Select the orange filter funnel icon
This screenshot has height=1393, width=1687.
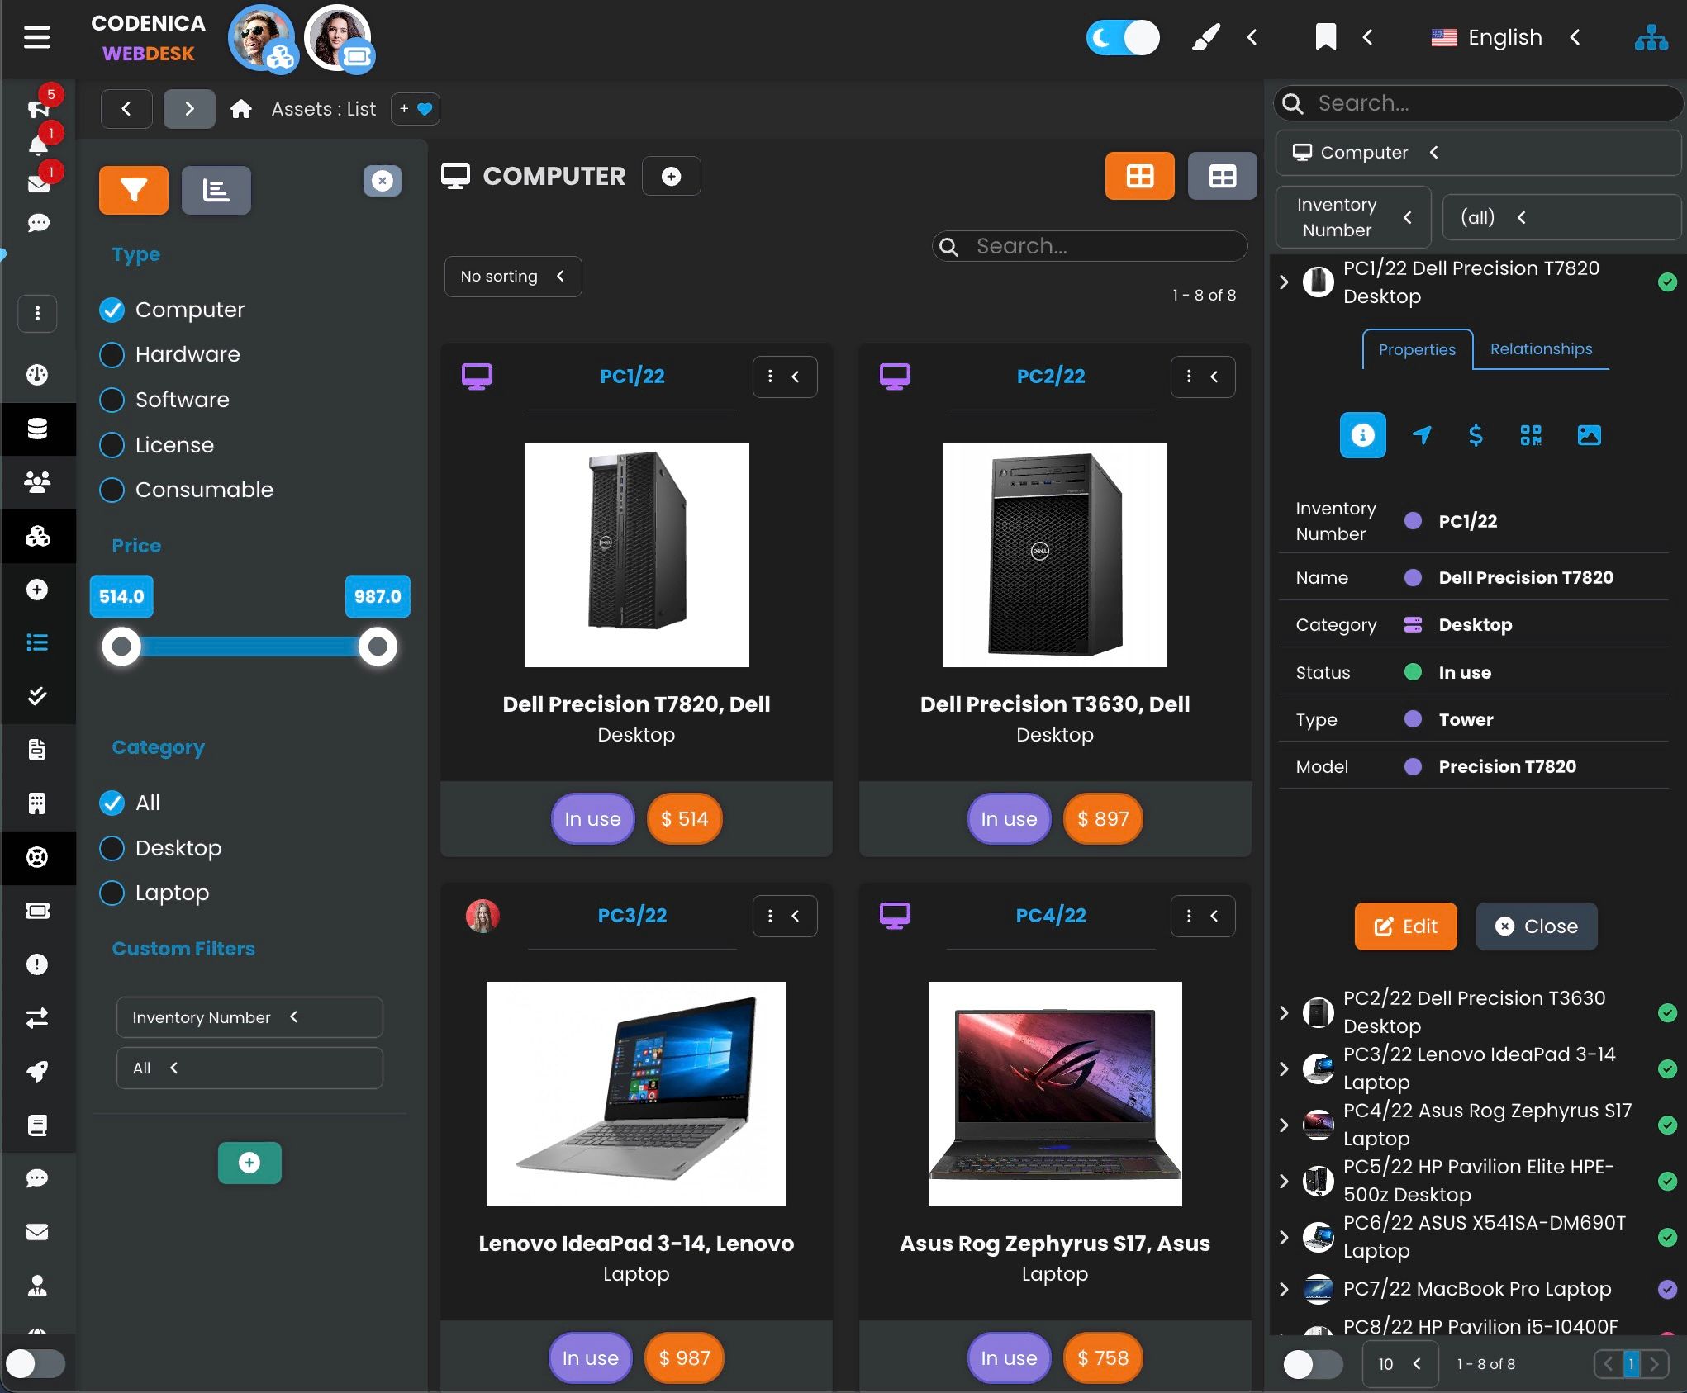tap(133, 190)
